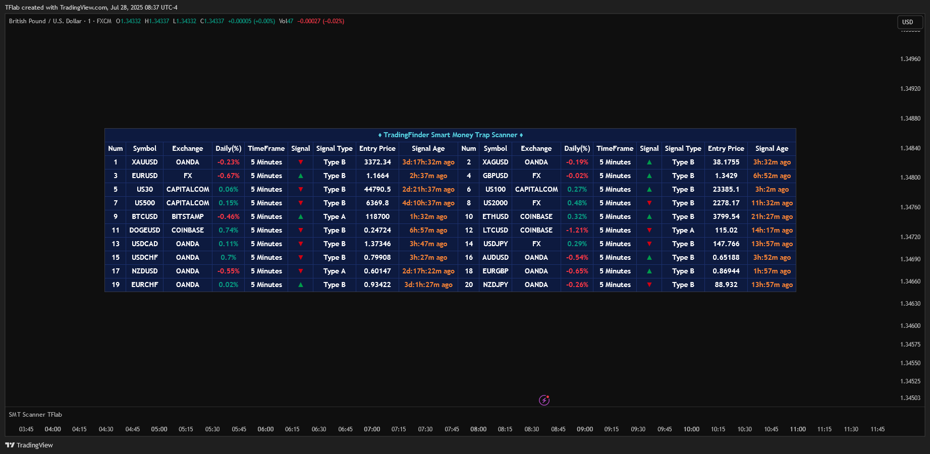
Task: Click the 11:00 label on time axis
Action: tap(798, 429)
